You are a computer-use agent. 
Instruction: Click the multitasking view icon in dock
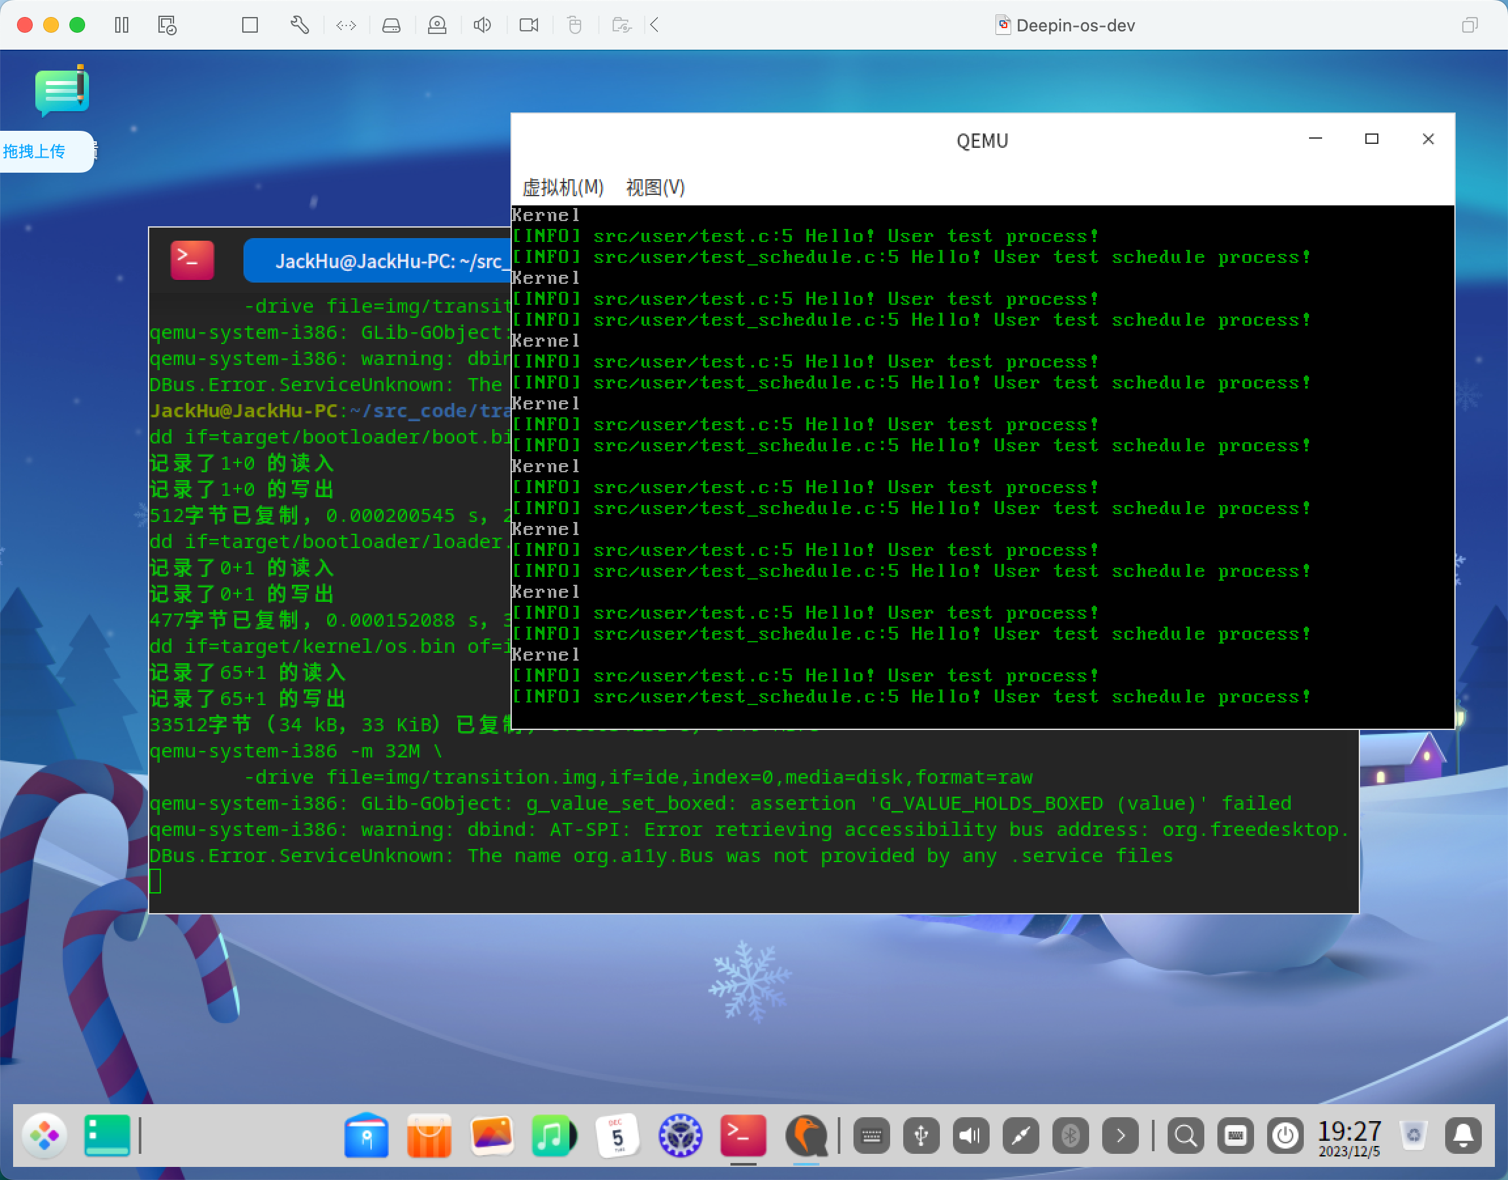107,1135
